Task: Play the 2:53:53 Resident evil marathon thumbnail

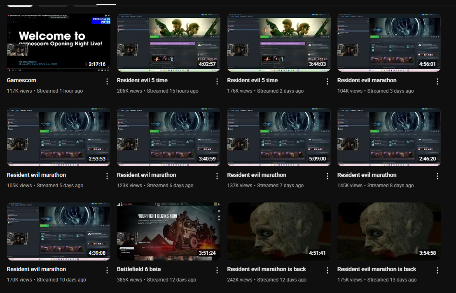Action: [x=58, y=137]
